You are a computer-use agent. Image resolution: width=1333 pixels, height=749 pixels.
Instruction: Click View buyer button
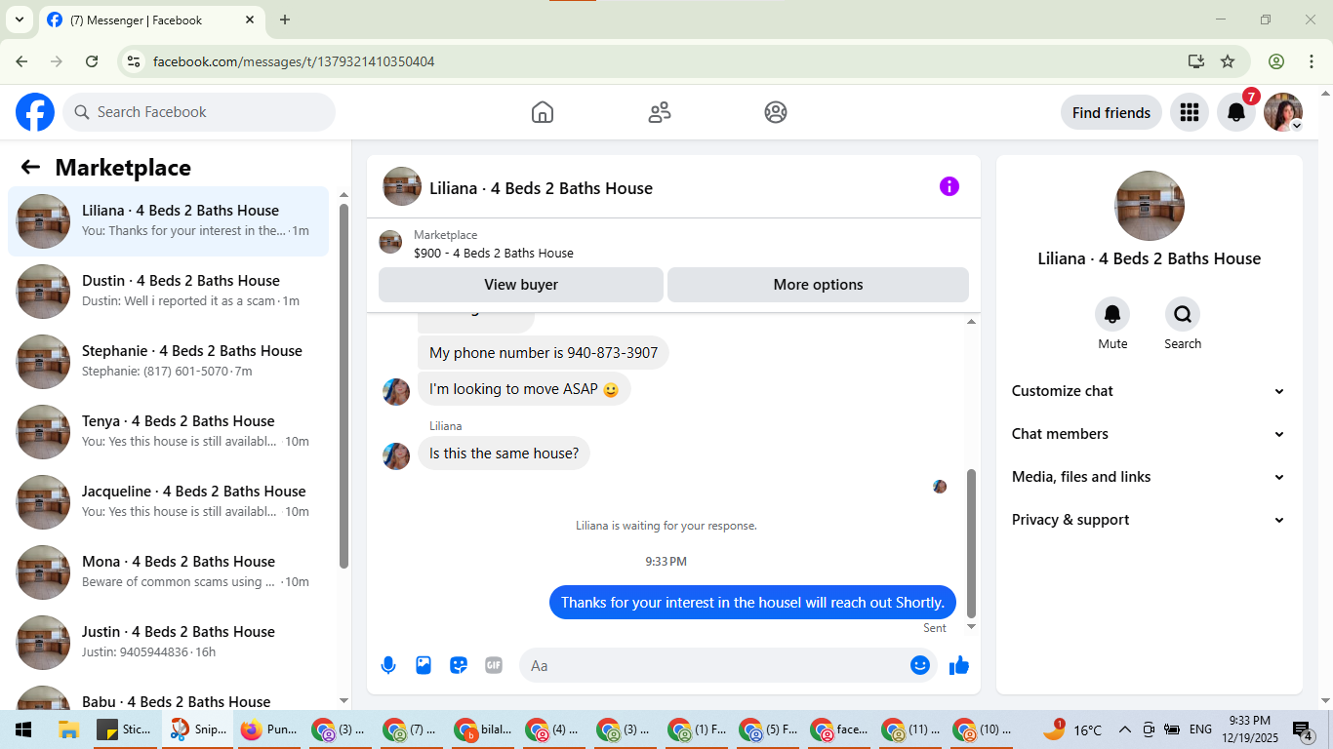coord(521,285)
